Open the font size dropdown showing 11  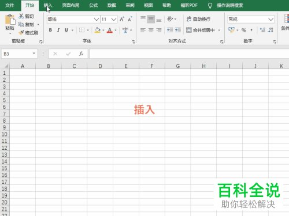(114, 19)
